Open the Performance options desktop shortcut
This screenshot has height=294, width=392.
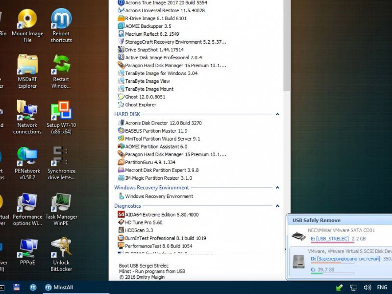[27, 210]
